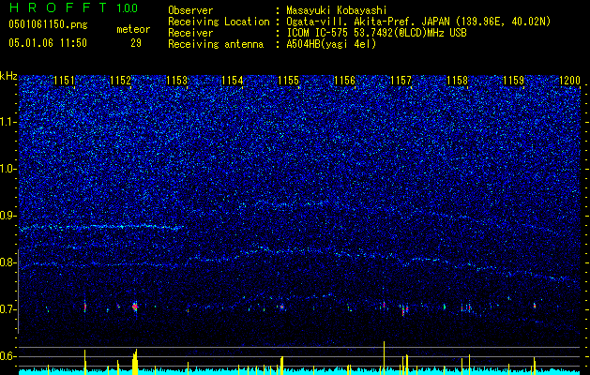Click the 0.6 kHz axis label
The image size is (590, 375).
tap(8, 356)
